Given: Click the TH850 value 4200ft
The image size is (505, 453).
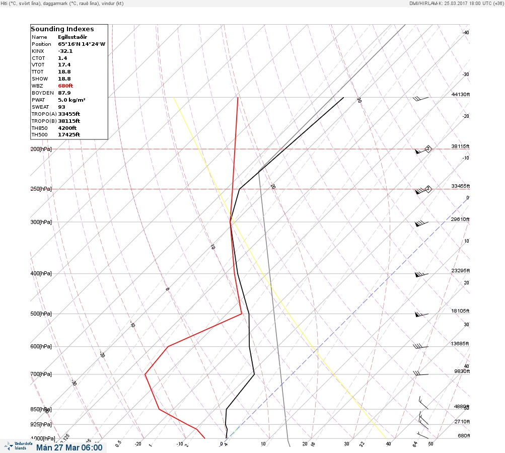Looking at the screenshot, I should [x=67, y=128].
